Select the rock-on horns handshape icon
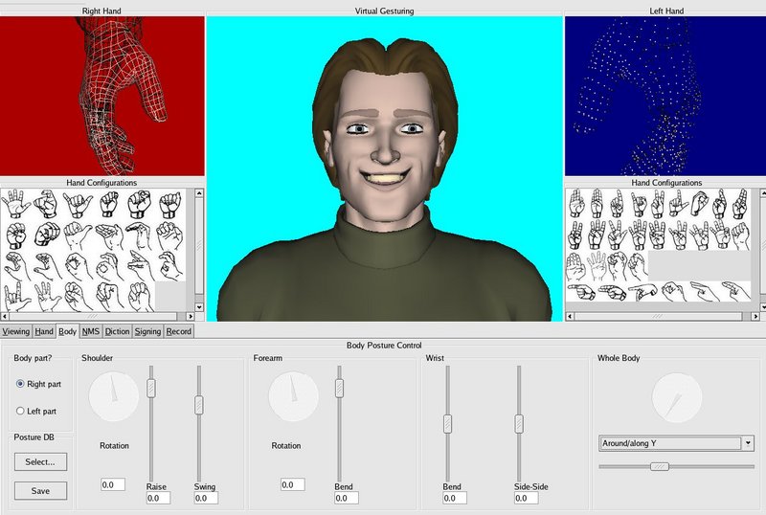Screen dimensions: 766x515 click(16, 297)
